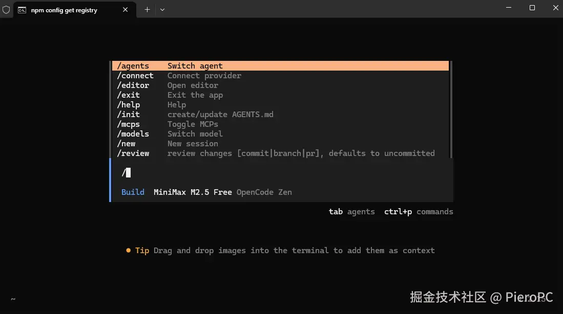Click the shield icon in the title bar
The height and width of the screenshot is (314, 563).
point(6,10)
